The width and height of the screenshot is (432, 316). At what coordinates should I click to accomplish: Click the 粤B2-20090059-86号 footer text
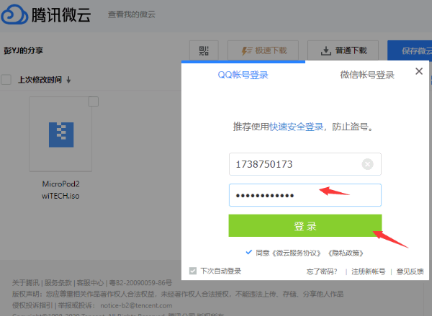tap(140, 283)
